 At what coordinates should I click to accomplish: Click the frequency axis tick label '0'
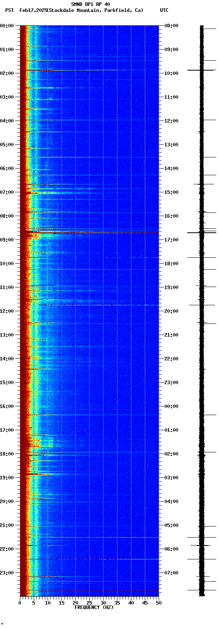coord(20,603)
